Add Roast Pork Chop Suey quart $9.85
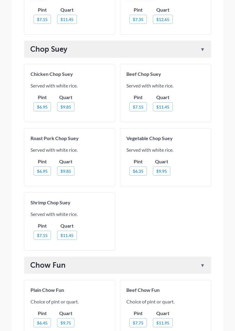The height and width of the screenshot is (331, 235). click(x=66, y=171)
